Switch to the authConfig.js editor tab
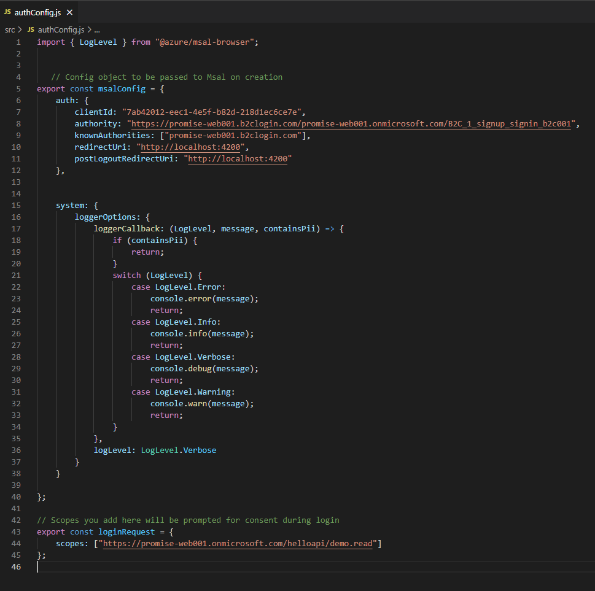Image resolution: width=595 pixels, height=591 pixels. [37, 11]
